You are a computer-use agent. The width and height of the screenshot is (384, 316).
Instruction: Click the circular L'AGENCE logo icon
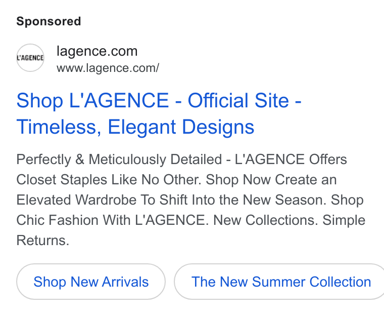(30, 58)
